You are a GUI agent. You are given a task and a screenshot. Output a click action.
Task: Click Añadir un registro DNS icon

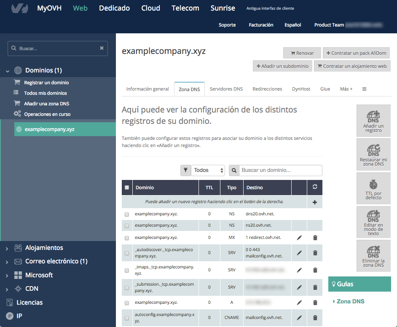[373, 121]
